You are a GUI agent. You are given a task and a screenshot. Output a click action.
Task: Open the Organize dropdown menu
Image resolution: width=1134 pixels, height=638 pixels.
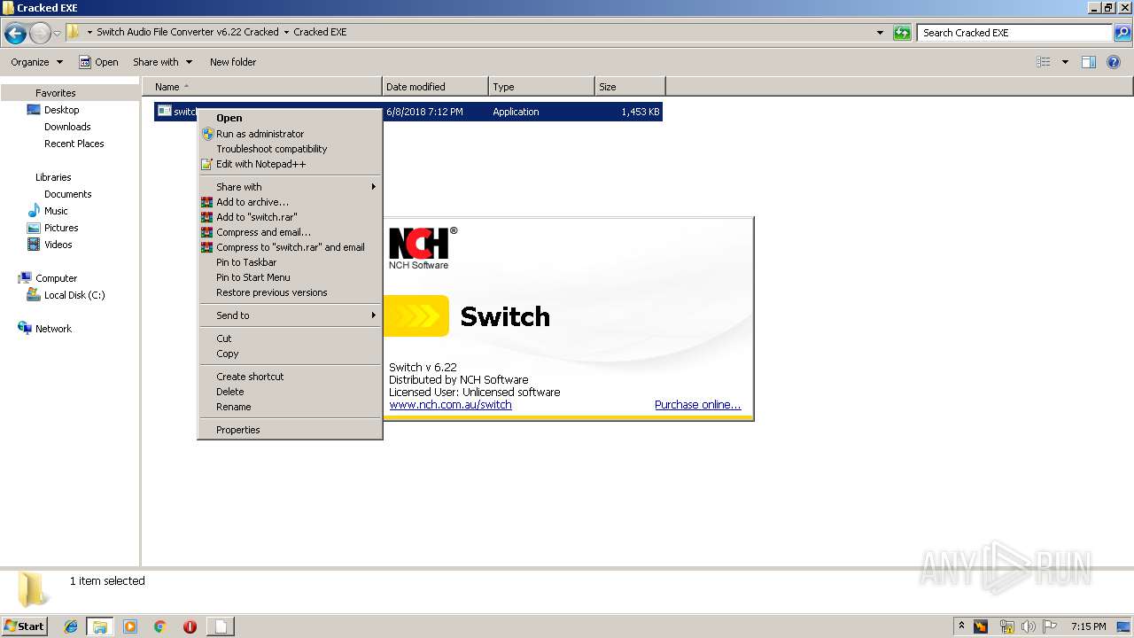[36, 62]
